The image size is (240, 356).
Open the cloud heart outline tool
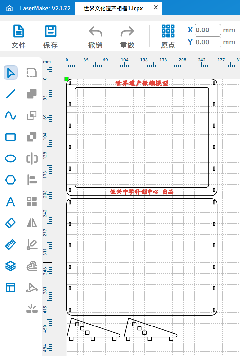pos(31,266)
